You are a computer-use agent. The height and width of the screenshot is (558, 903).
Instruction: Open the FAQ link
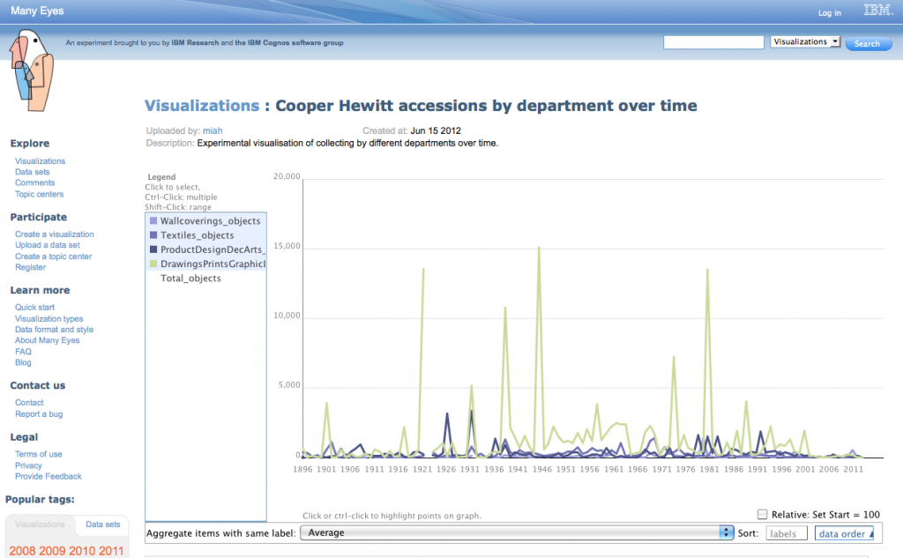coord(23,352)
